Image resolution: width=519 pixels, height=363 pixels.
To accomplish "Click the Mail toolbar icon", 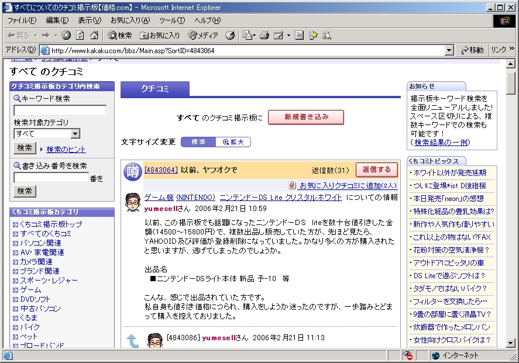I will pos(247,36).
